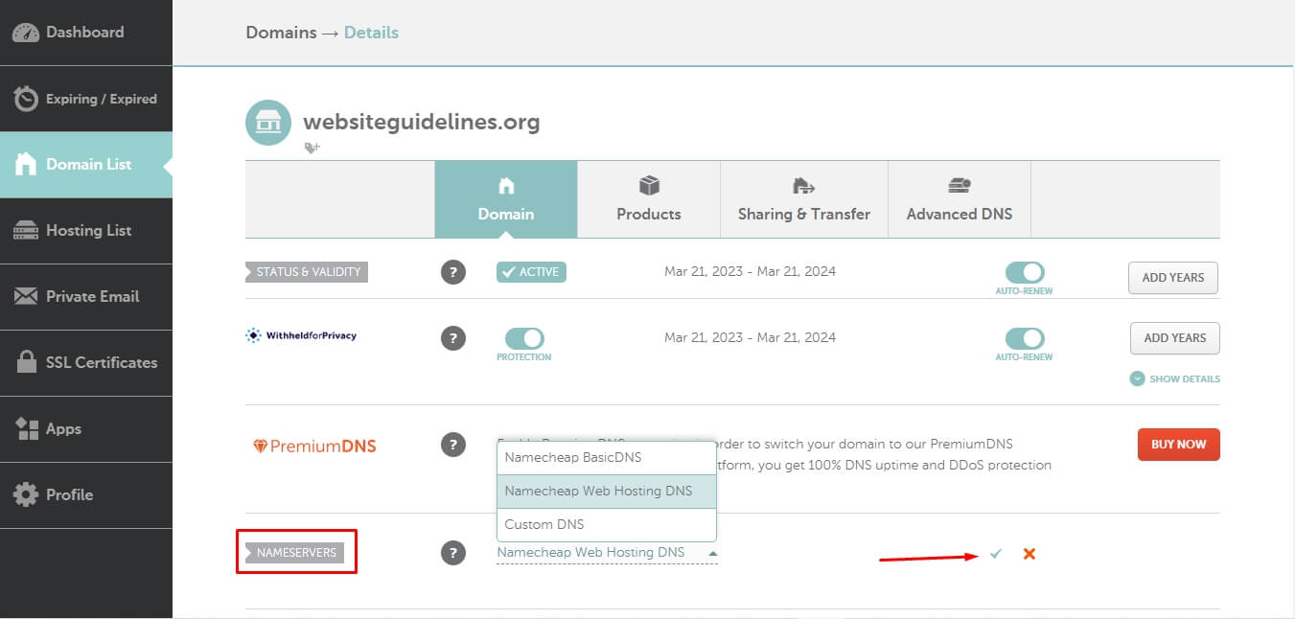Open Hosting List in the sidebar
This screenshot has width=1295, height=619.
pos(86,231)
